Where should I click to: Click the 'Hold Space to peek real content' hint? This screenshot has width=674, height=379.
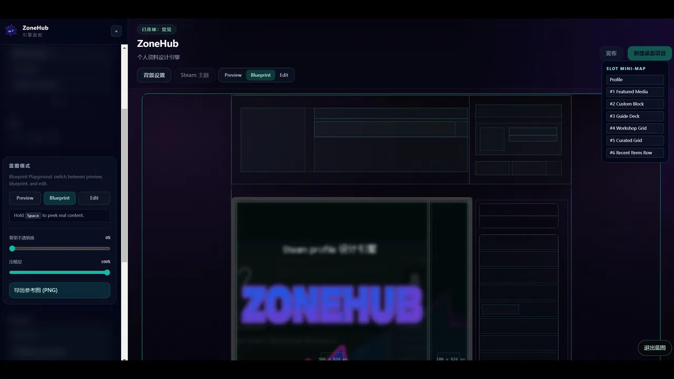(x=60, y=215)
